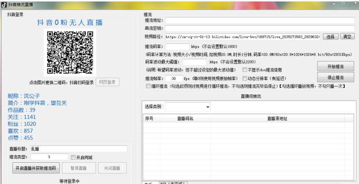359x184 pixels.
Task: Enable the 循环推流 loop checkbox
Action: pos(148,86)
